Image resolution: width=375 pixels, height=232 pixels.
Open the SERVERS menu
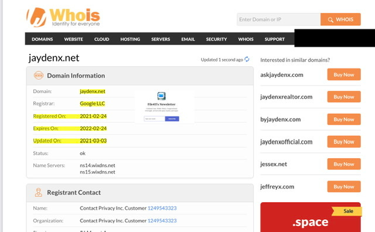click(x=161, y=39)
